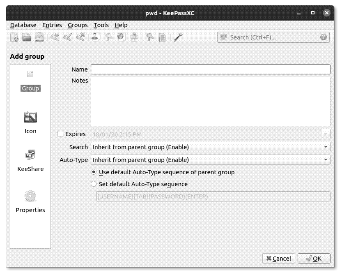Screen dimensions: 342x275
Task: Click the Password generator document icon
Action: click(162, 37)
